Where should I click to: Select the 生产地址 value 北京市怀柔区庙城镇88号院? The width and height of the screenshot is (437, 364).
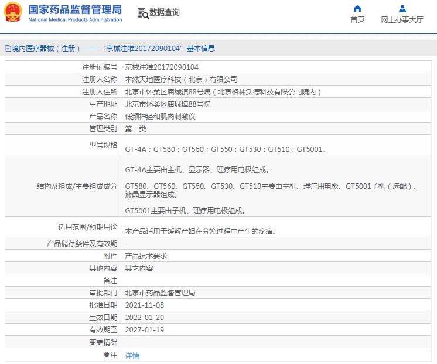[168, 104]
